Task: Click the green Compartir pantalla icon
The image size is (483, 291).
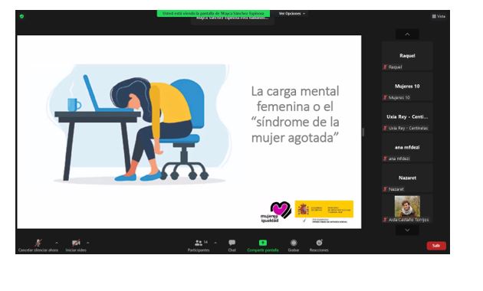Action: pyautogui.click(x=263, y=243)
